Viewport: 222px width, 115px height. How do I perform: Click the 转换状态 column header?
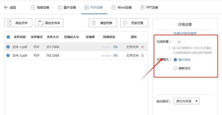tap(109, 37)
